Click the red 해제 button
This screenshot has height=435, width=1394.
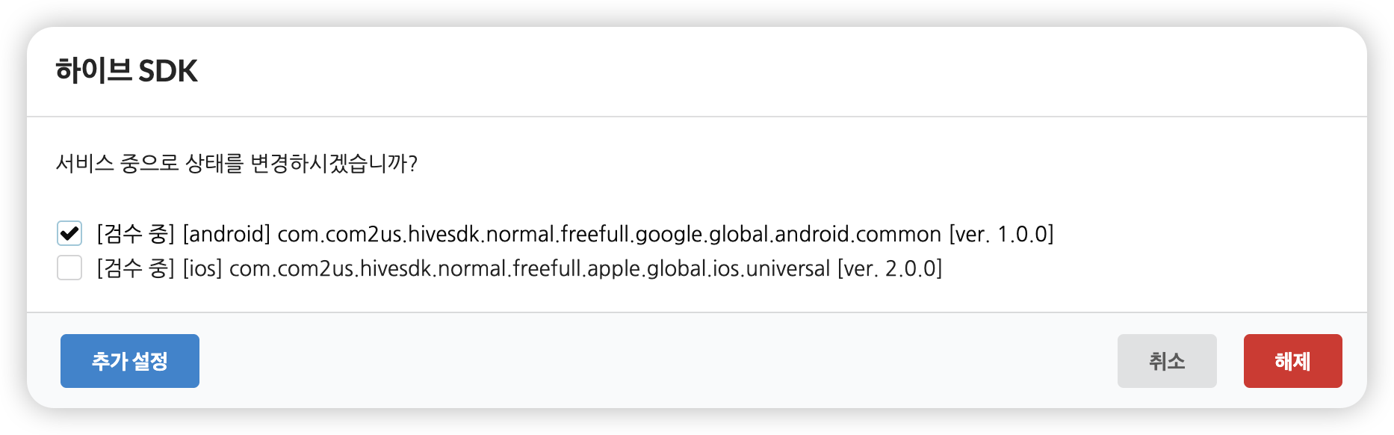(1292, 361)
